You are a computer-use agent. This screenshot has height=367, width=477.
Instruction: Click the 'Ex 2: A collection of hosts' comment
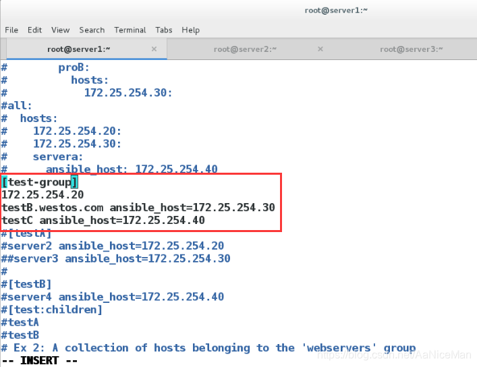(208, 348)
